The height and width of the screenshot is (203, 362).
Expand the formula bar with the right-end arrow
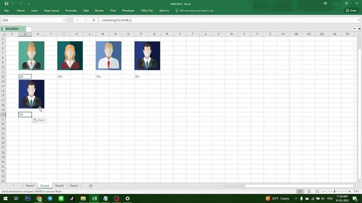coord(359,20)
